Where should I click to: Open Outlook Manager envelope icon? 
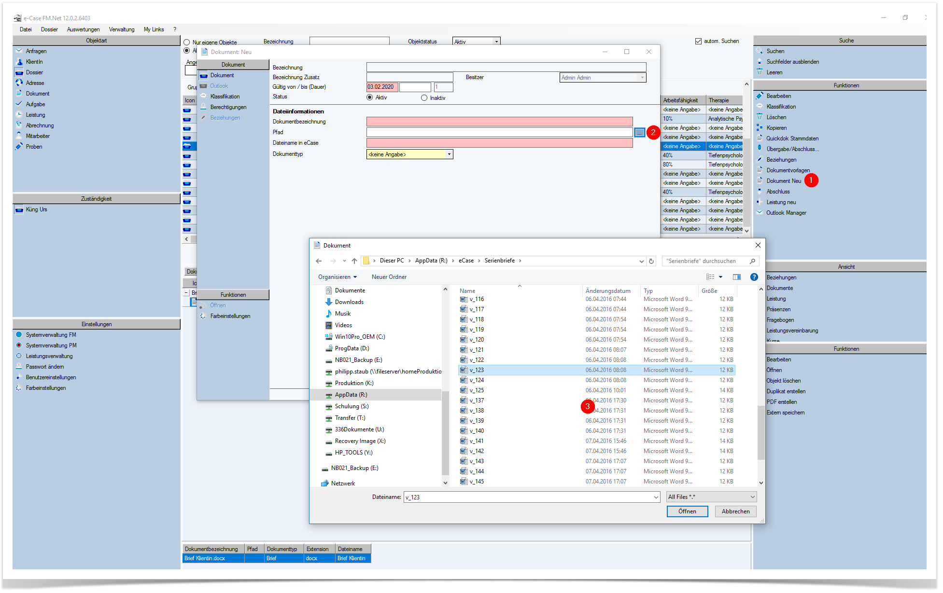tap(760, 212)
